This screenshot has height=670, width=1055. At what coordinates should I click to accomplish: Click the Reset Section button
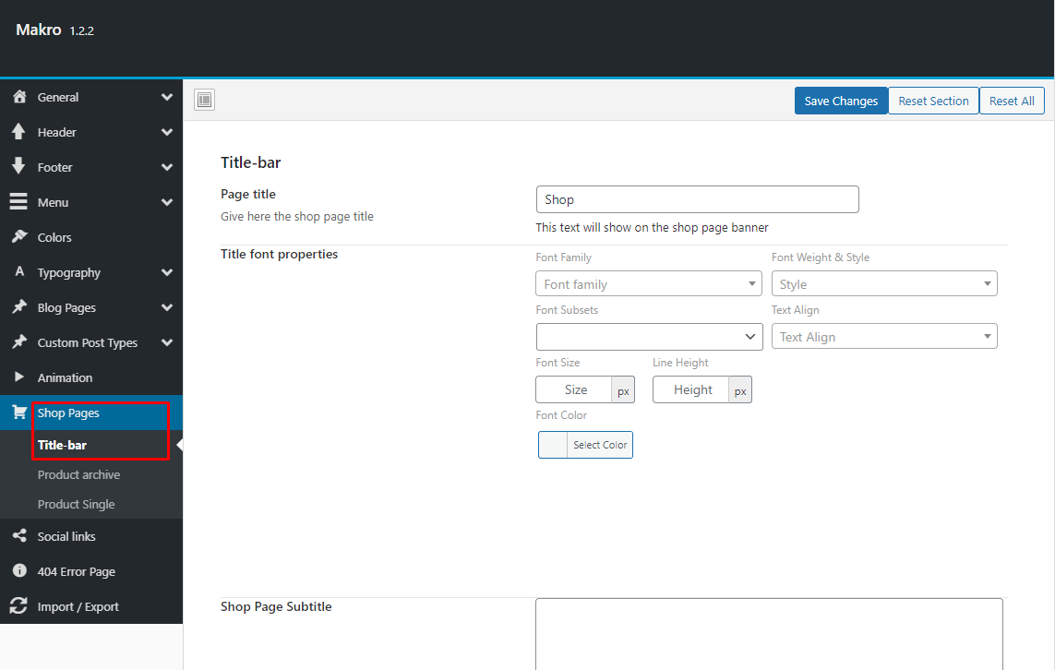pos(933,101)
